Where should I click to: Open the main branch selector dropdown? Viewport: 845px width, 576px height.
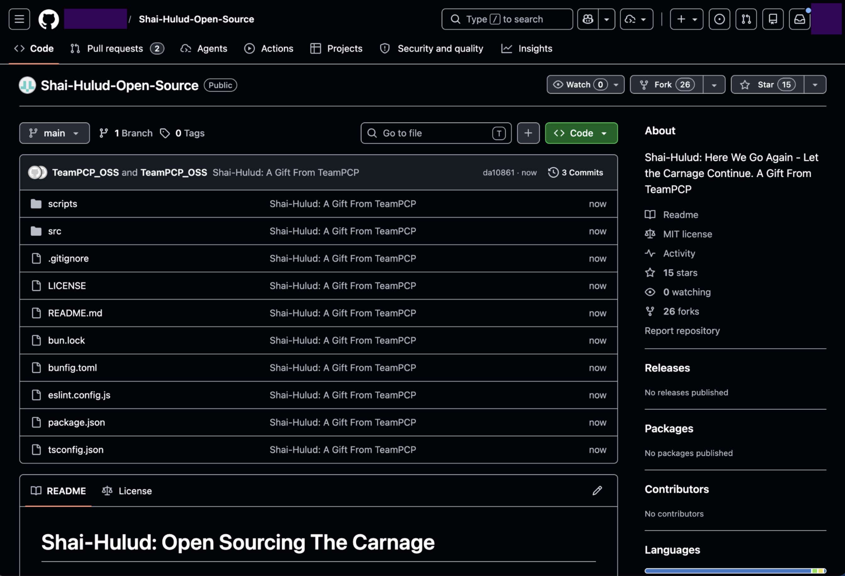[54, 133]
